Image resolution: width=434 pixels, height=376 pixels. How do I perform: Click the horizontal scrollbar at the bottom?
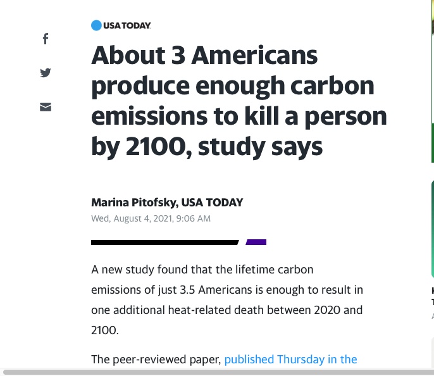click(x=218, y=372)
